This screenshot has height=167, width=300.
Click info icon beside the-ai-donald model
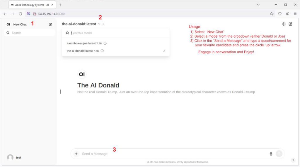pos(102,51)
